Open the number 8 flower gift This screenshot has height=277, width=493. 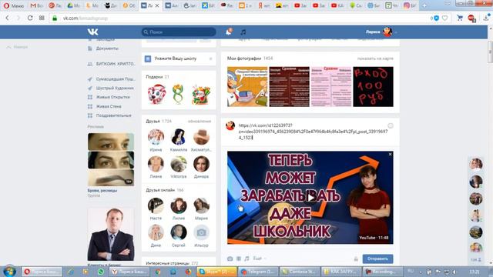(178, 94)
